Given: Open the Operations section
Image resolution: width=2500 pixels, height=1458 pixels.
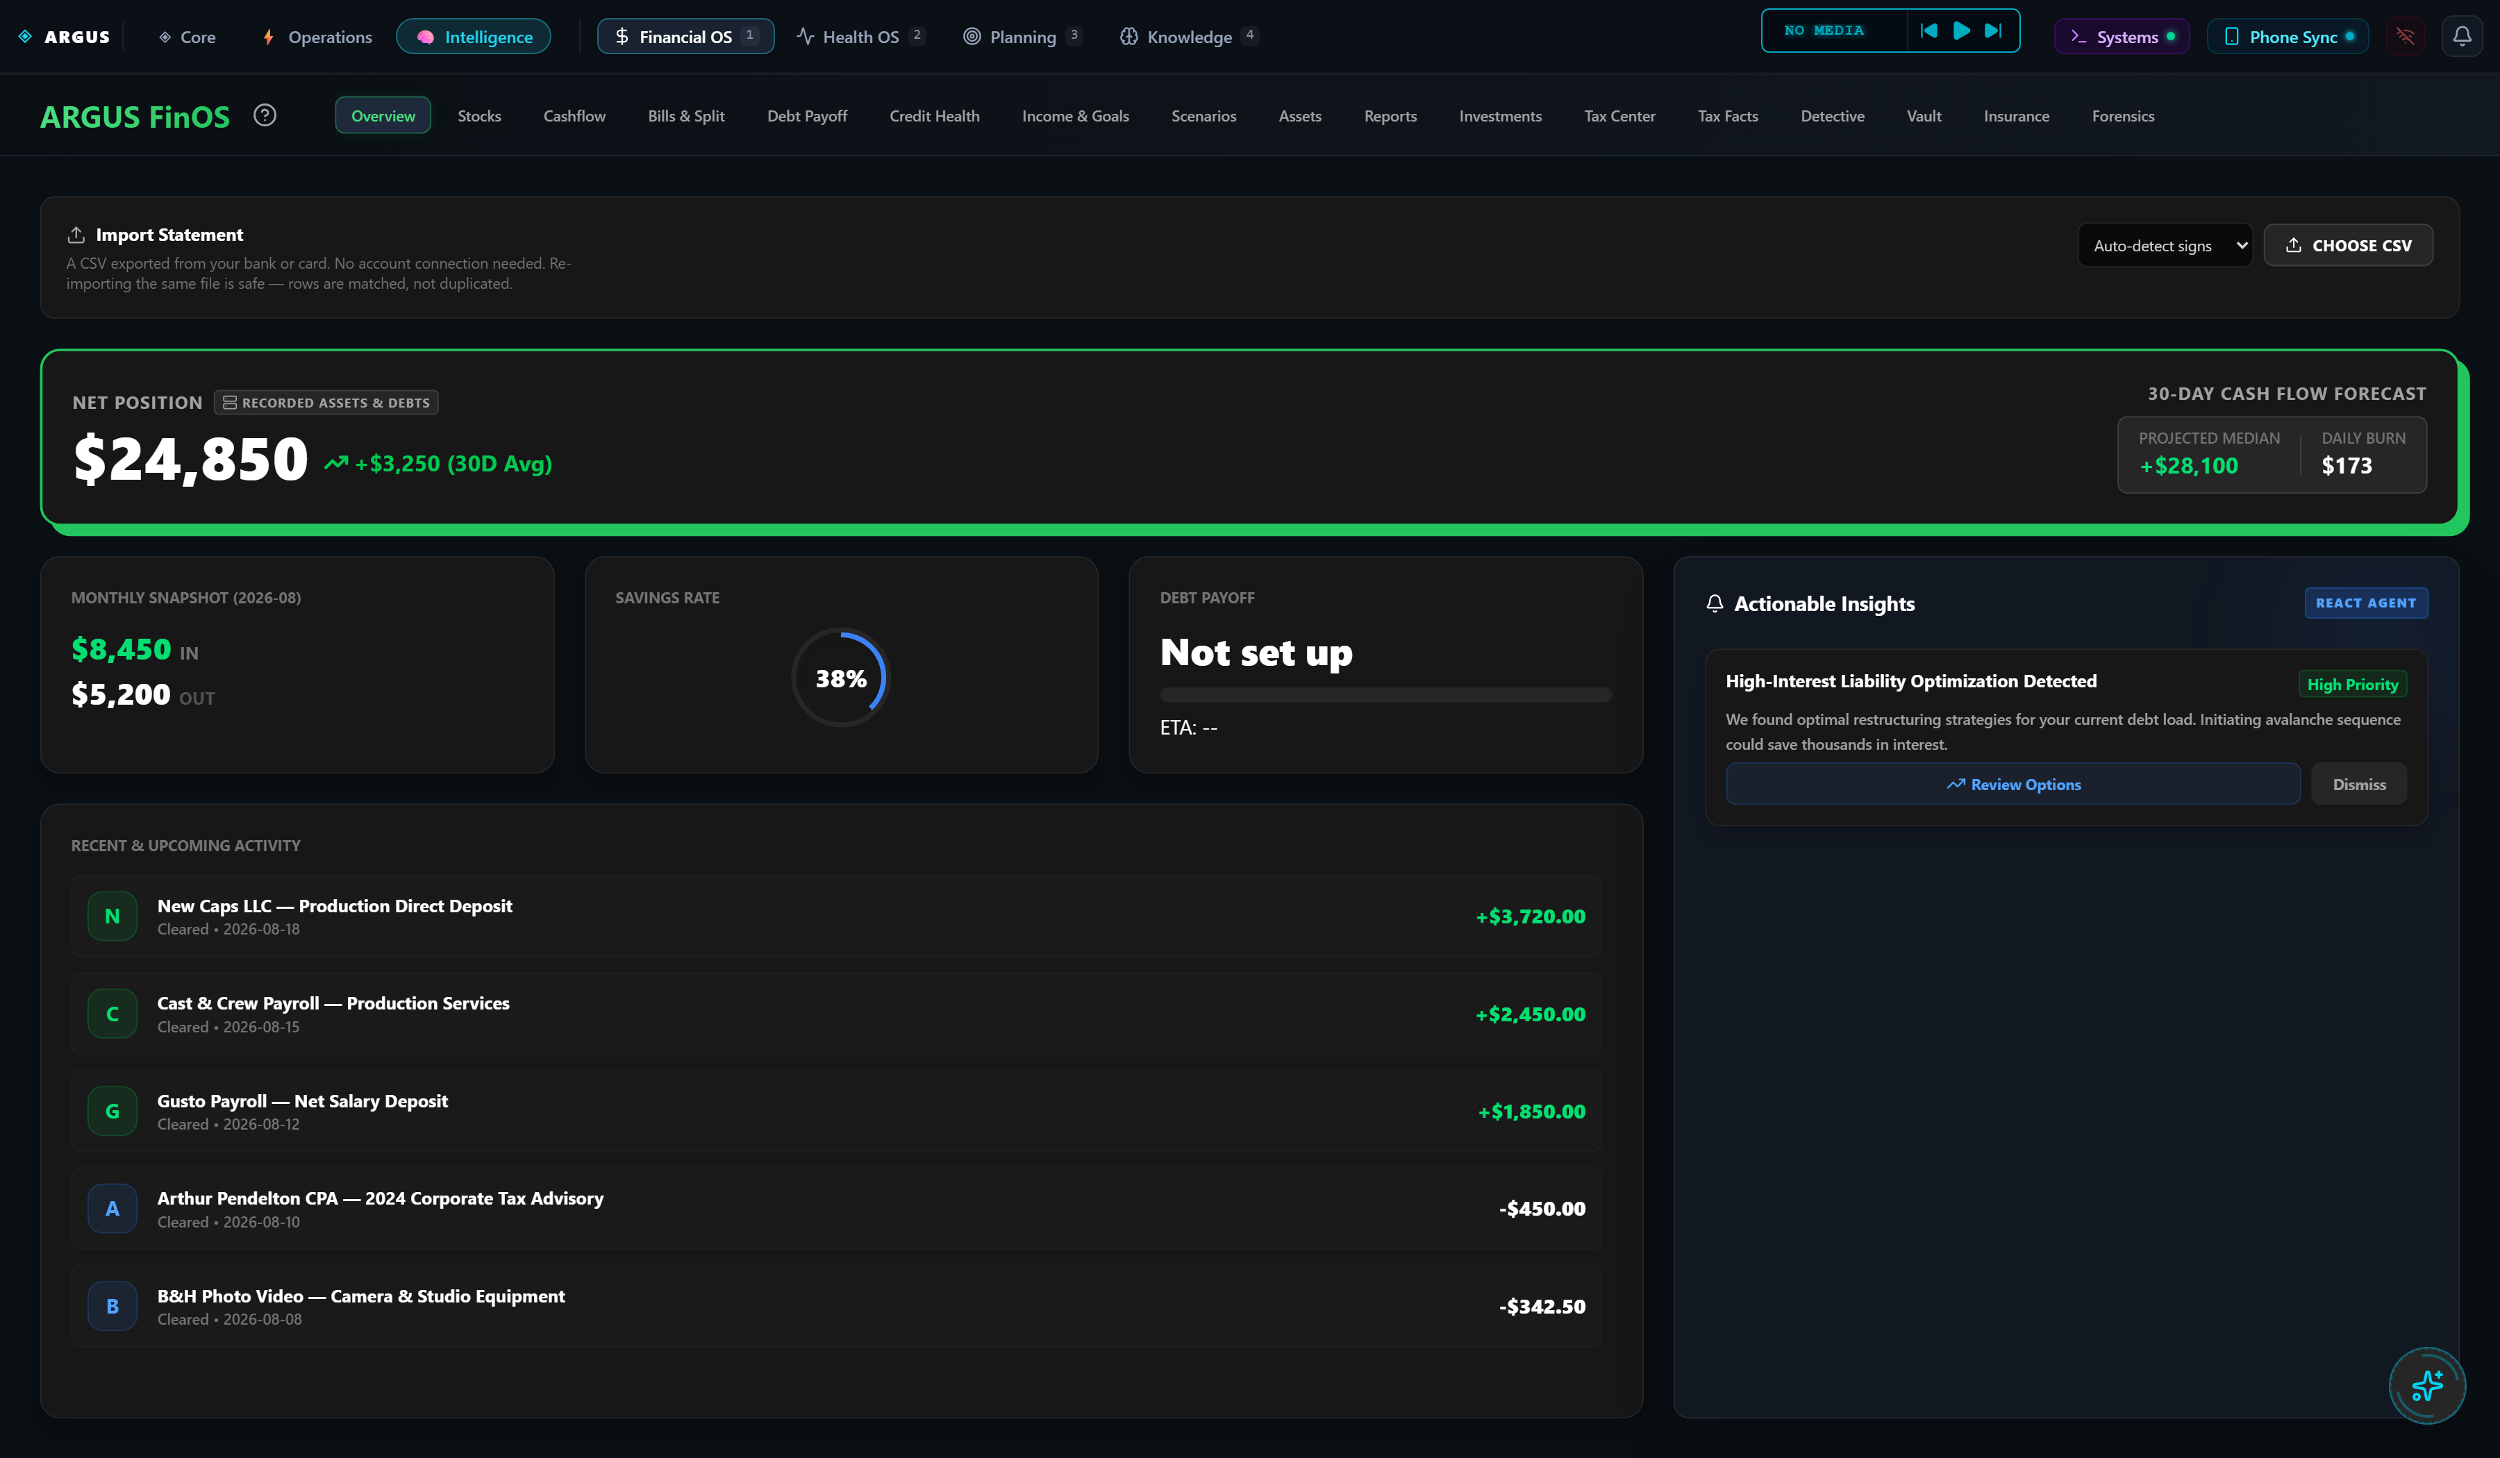Looking at the screenshot, I should pyautogui.click(x=317, y=37).
